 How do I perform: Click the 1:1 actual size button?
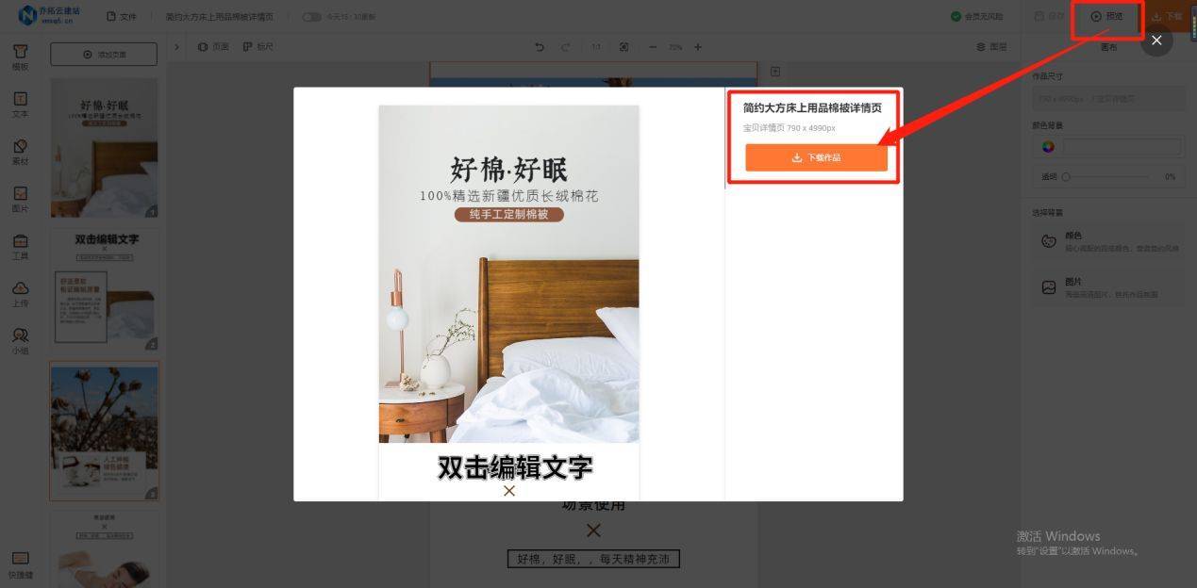(595, 47)
